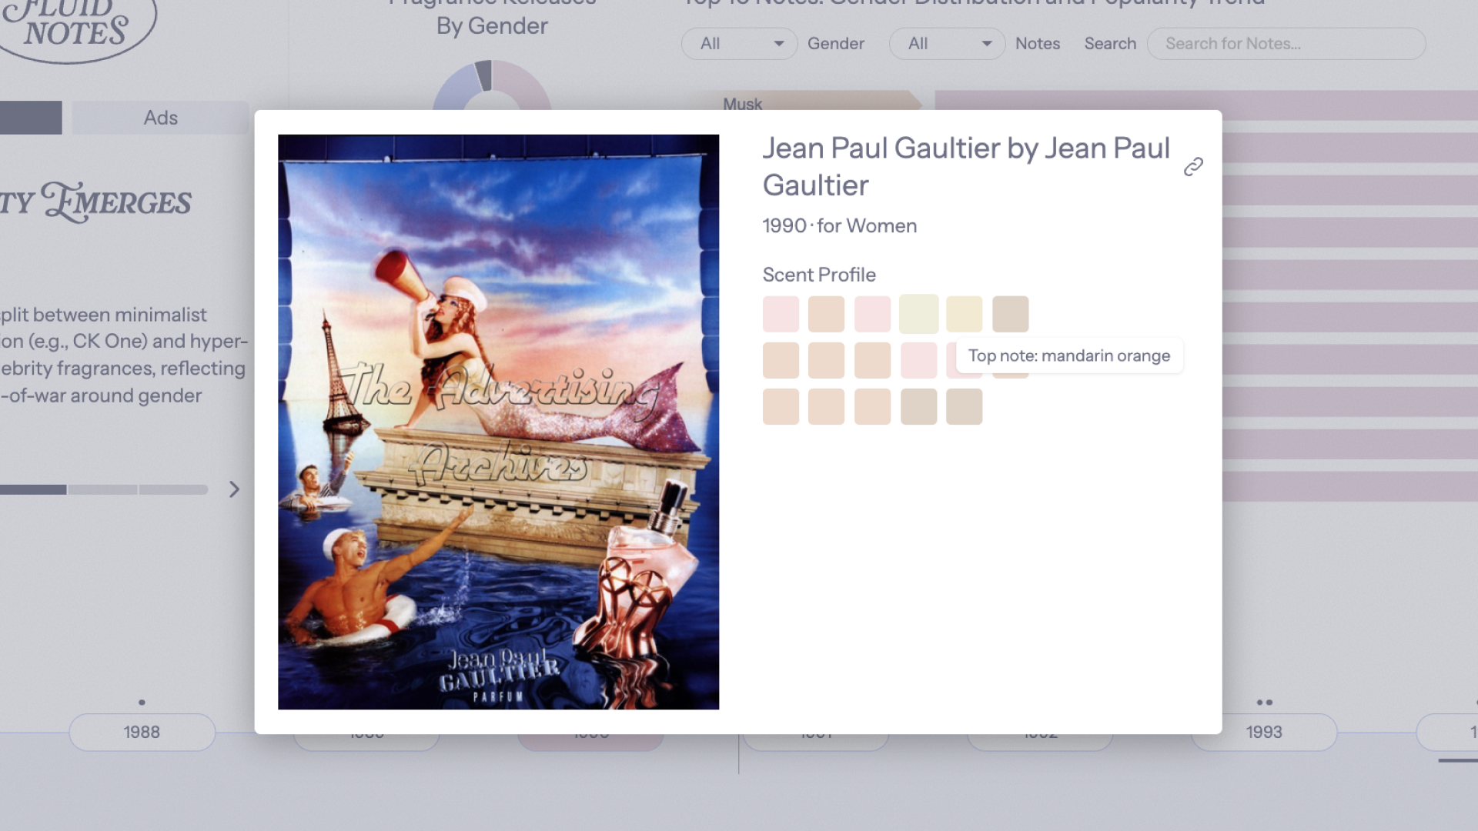Select the first swatch in the bottom scent row

point(781,406)
